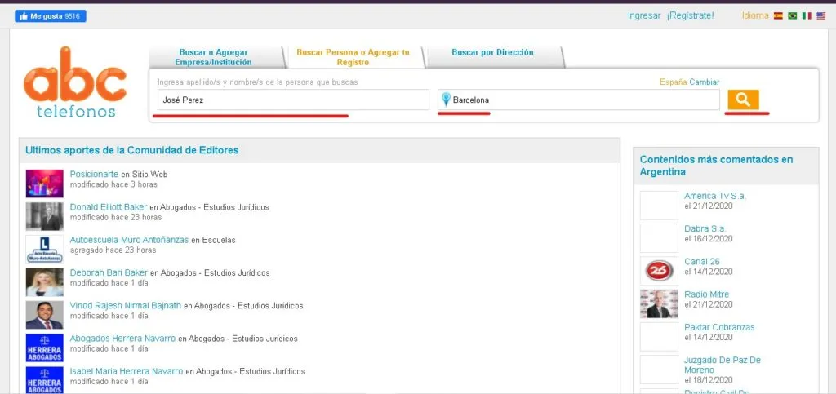Click the Spanish flag language icon

778,15
